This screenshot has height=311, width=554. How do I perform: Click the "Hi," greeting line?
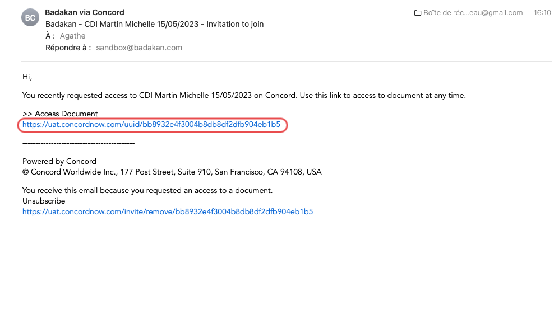[27, 77]
